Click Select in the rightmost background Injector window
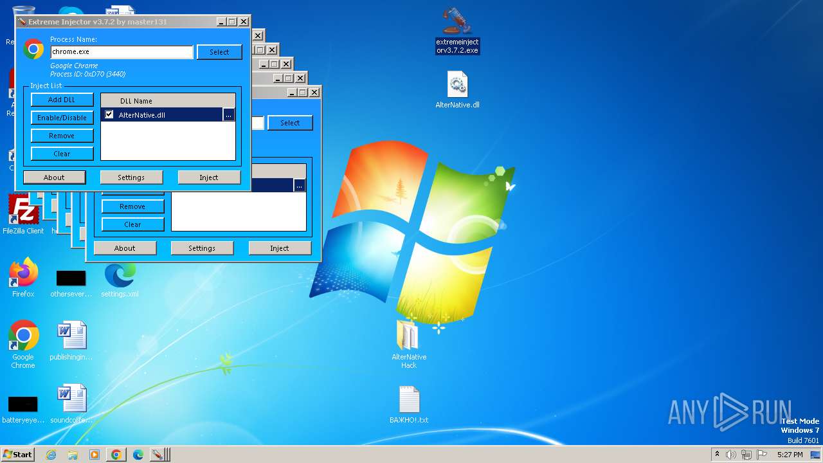 (x=290, y=123)
